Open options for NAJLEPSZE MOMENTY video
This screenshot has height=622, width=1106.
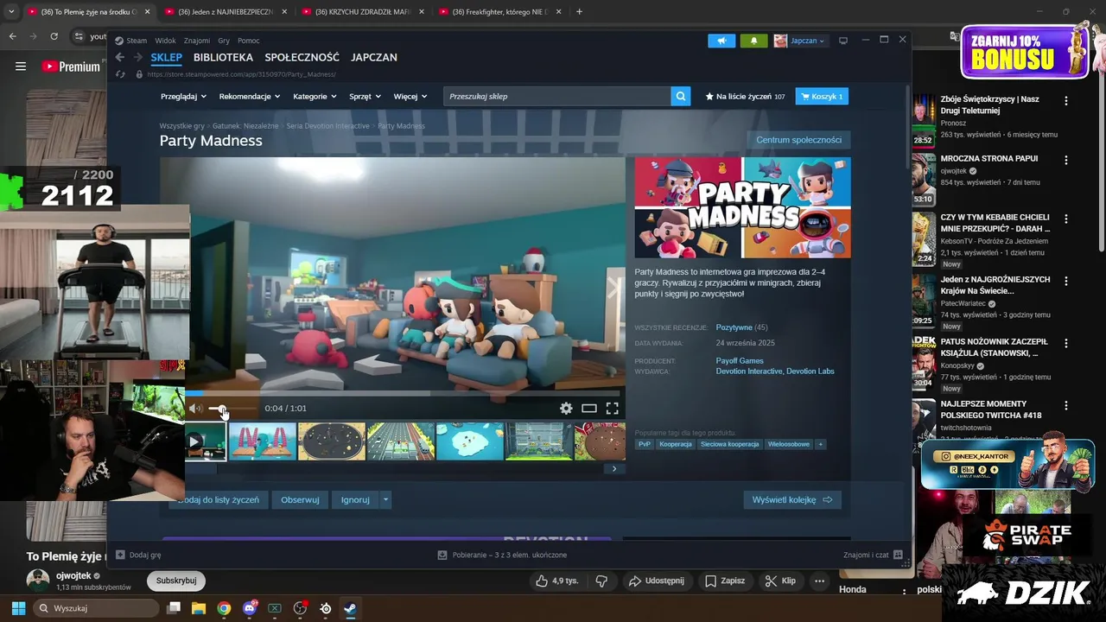[1065, 405]
